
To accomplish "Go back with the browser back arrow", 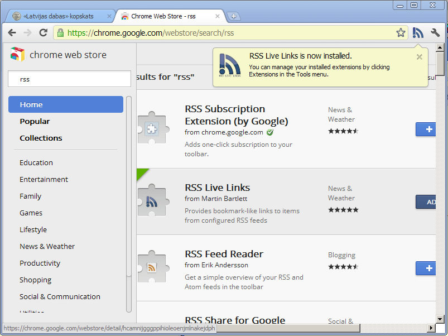I will pos(12,33).
